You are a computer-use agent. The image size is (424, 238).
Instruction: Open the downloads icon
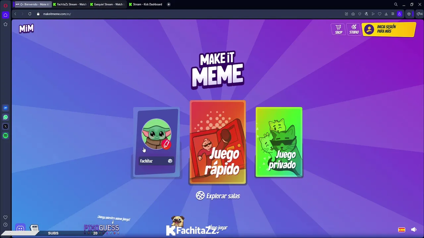tap(386, 14)
